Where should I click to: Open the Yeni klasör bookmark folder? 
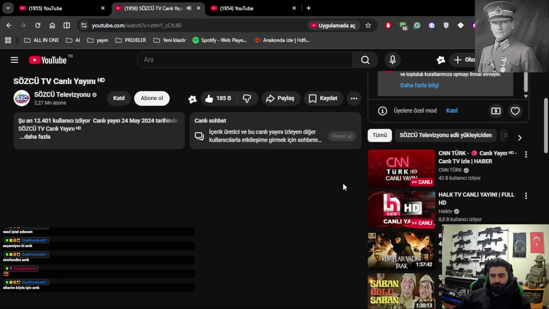pos(169,40)
